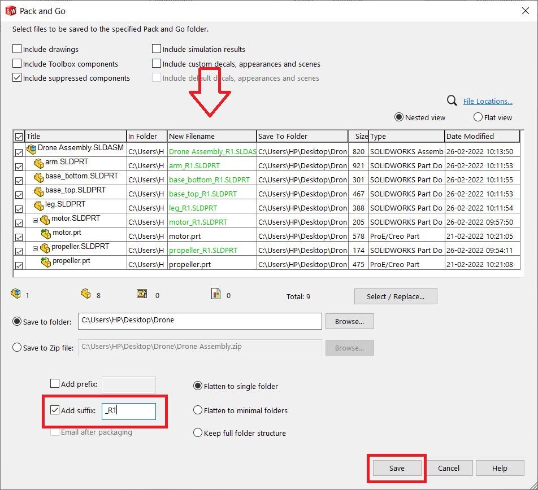Click the assembly icon beside Drone Assembly.SLDASM
This screenshot has width=538, height=490.
pos(32,148)
